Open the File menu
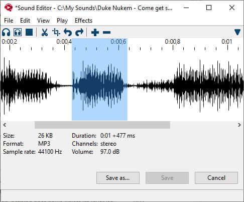The height and width of the screenshot is (202, 244). [x=9, y=21]
